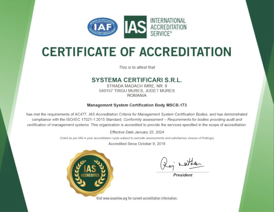The width and height of the screenshot is (274, 212).
Task: Select the Systema Certificari S.R.L. name
Action: (x=137, y=79)
